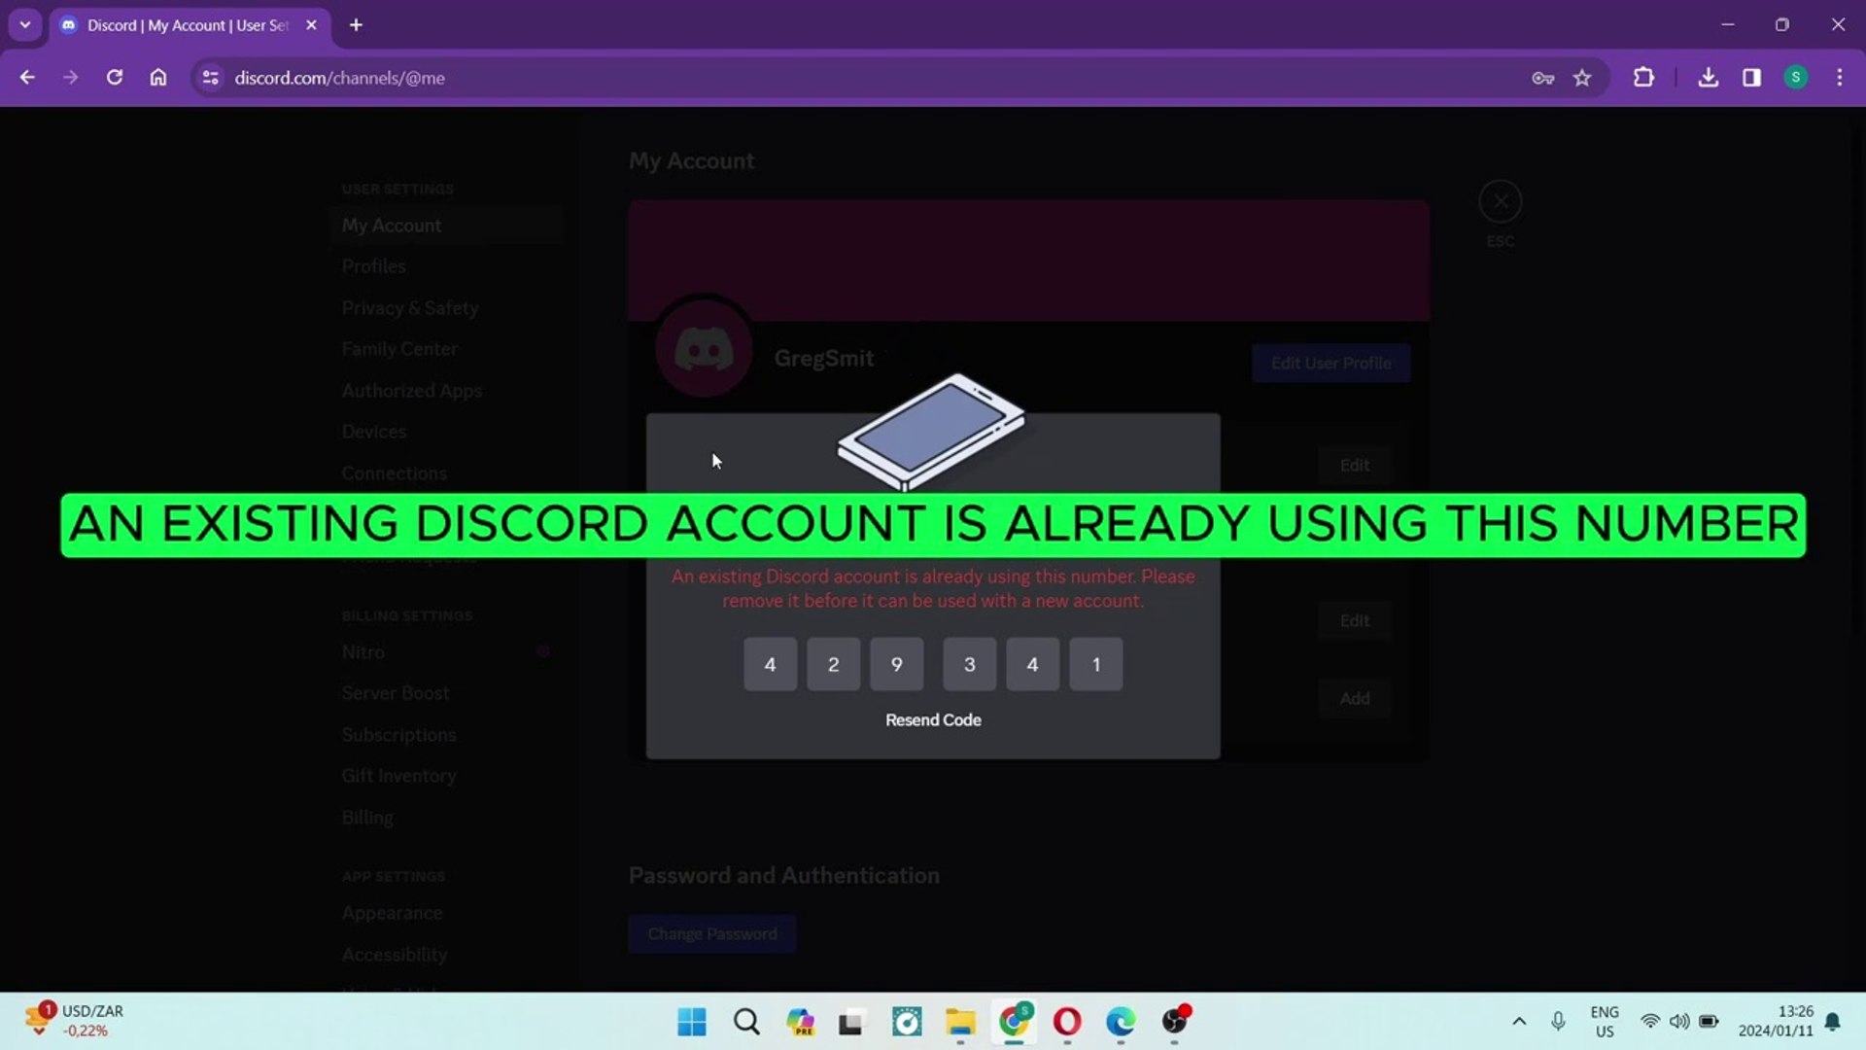
Task: Open site settings dropdown beside the URL
Action: click(210, 78)
